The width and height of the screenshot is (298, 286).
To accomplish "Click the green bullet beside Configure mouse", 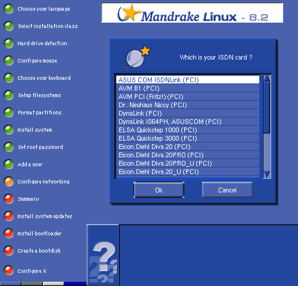I will click(x=9, y=61).
